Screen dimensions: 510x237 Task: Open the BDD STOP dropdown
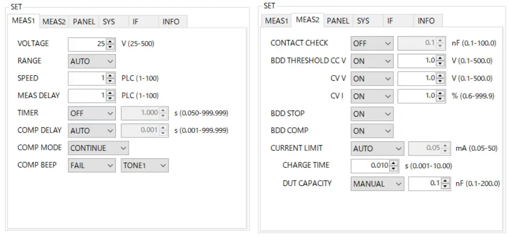tap(372, 114)
